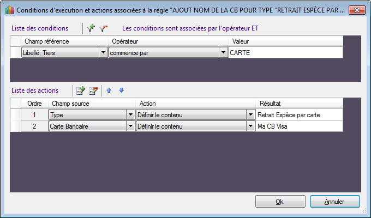Click the edit action pencil icon
This screenshot has height=218, width=371.
93,90
